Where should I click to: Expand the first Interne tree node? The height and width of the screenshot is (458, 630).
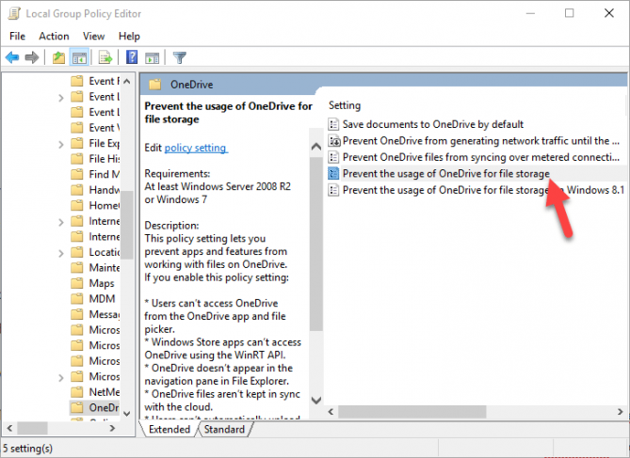click(60, 222)
